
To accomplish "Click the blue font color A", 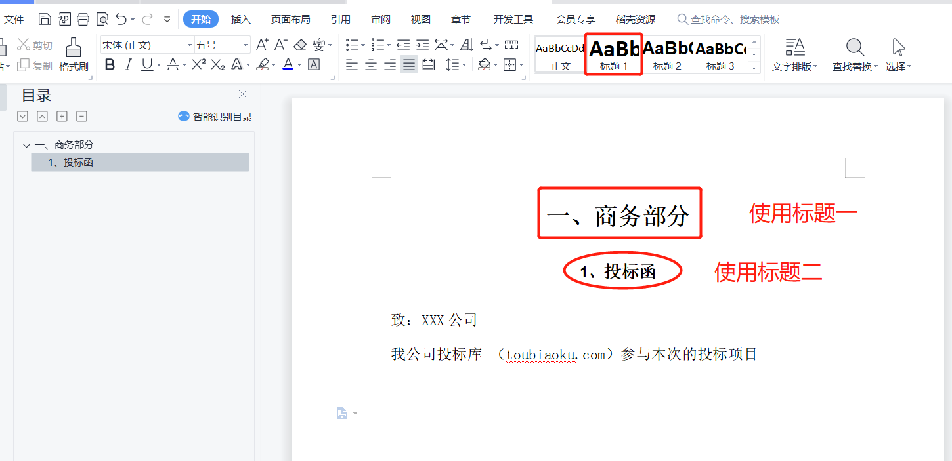I will [288, 64].
